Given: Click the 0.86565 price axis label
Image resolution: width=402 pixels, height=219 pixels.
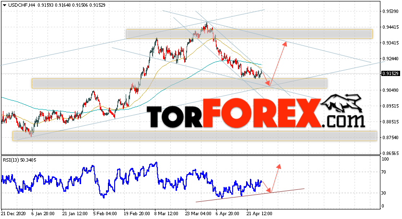Looking at the screenshot, I should [390, 153].
